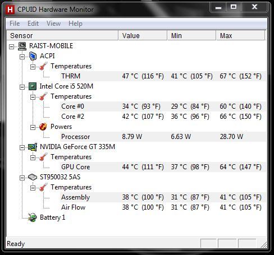
Task: Click the ACPI shield icon
Action: (x=33, y=56)
